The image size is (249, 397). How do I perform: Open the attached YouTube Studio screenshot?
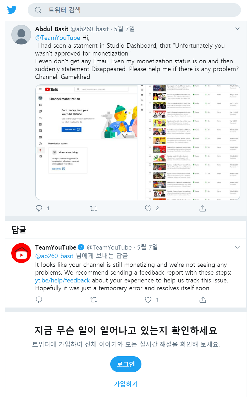(138, 142)
